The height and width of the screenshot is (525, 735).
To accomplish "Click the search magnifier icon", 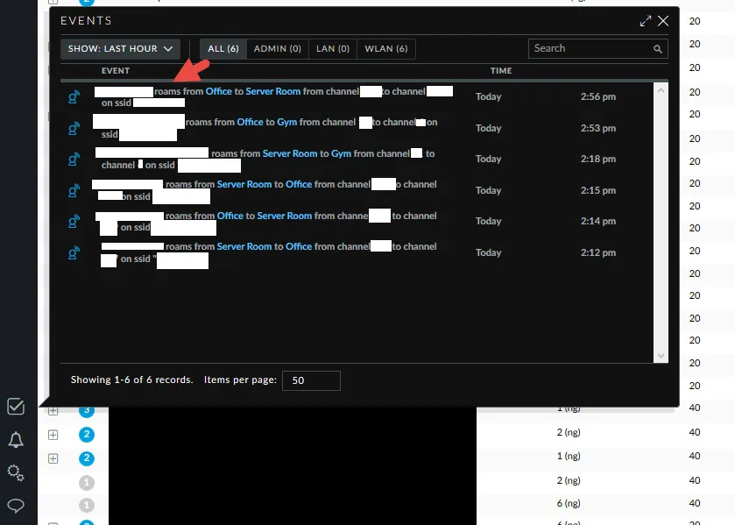I will pyautogui.click(x=658, y=49).
